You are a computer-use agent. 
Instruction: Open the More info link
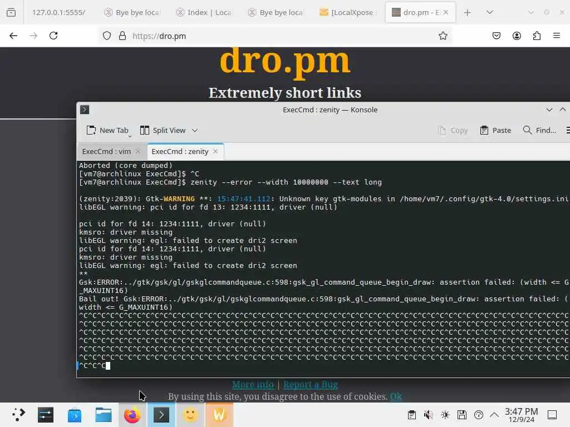(x=253, y=385)
